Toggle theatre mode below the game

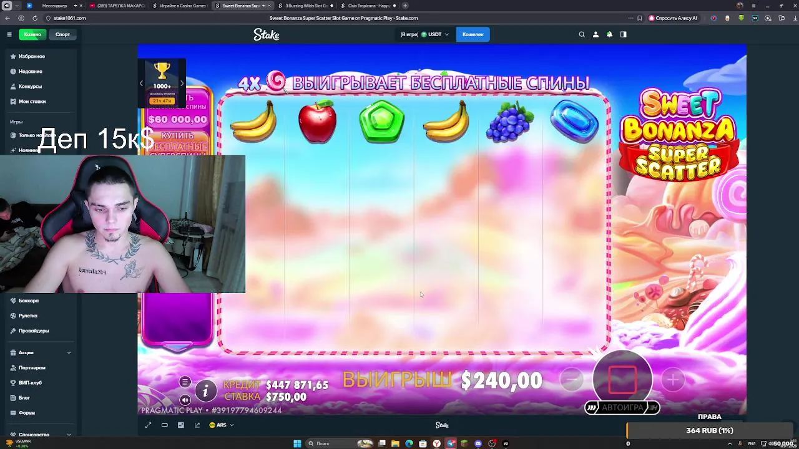164,425
